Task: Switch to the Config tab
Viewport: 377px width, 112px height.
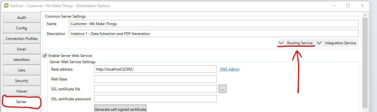Action: (21, 28)
